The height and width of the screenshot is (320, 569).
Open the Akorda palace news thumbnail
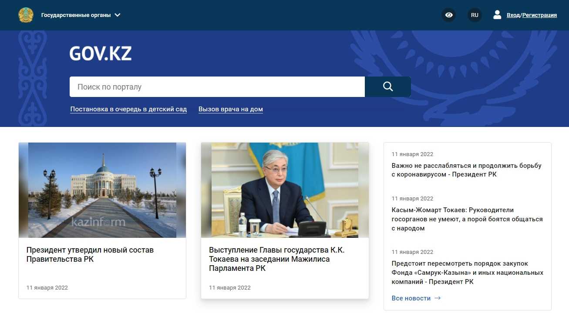[x=102, y=190]
